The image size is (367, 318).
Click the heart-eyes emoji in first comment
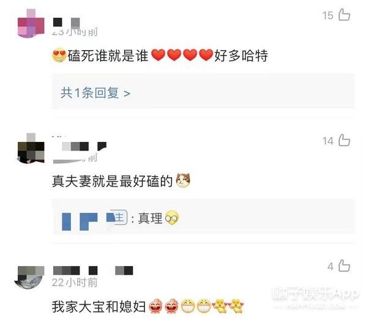[x=59, y=56]
